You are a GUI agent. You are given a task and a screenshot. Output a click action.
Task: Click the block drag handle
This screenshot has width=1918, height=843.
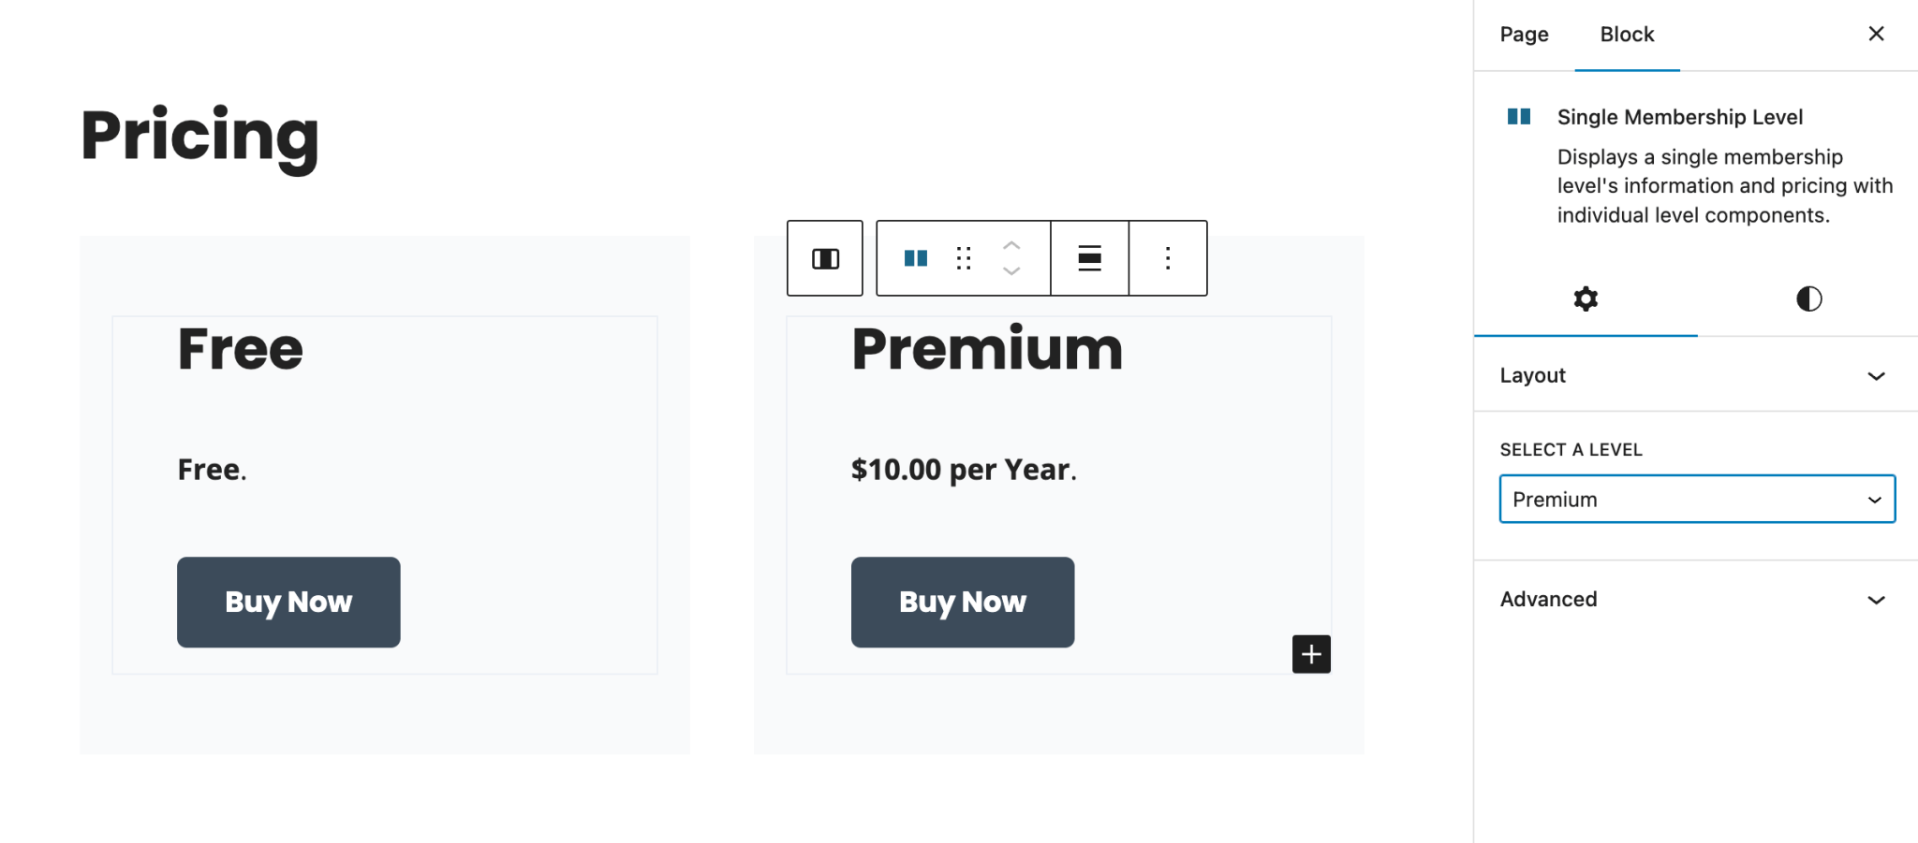click(x=964, y=258)
